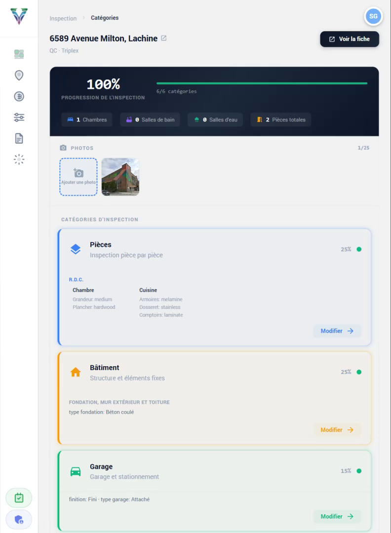Open the document page icon in sidebar

(19, 139)
